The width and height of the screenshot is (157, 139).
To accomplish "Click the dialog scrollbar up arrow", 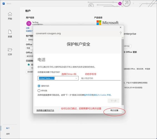I will [123, 38].
